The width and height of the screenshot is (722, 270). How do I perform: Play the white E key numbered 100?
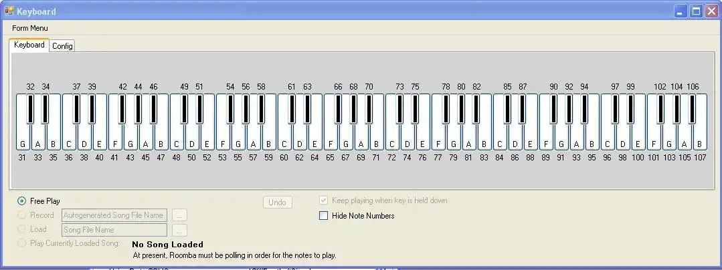pos(638,138)
